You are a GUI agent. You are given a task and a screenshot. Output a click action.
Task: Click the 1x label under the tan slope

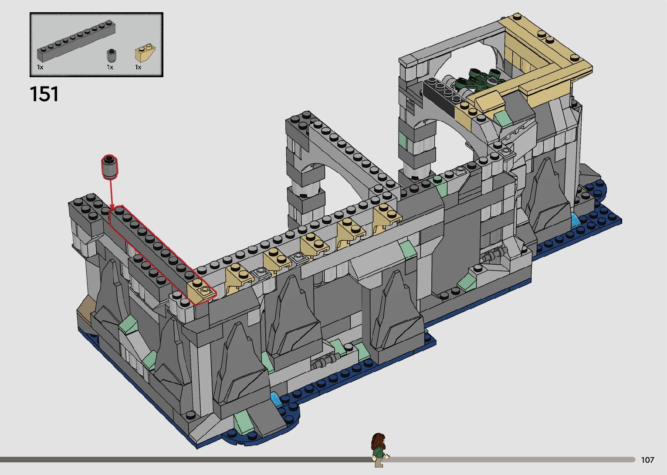pos(138,67)
